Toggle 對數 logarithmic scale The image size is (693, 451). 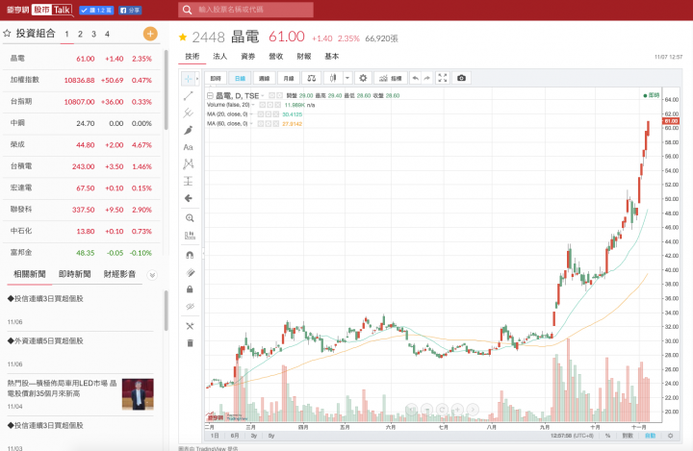pos(628,436)
